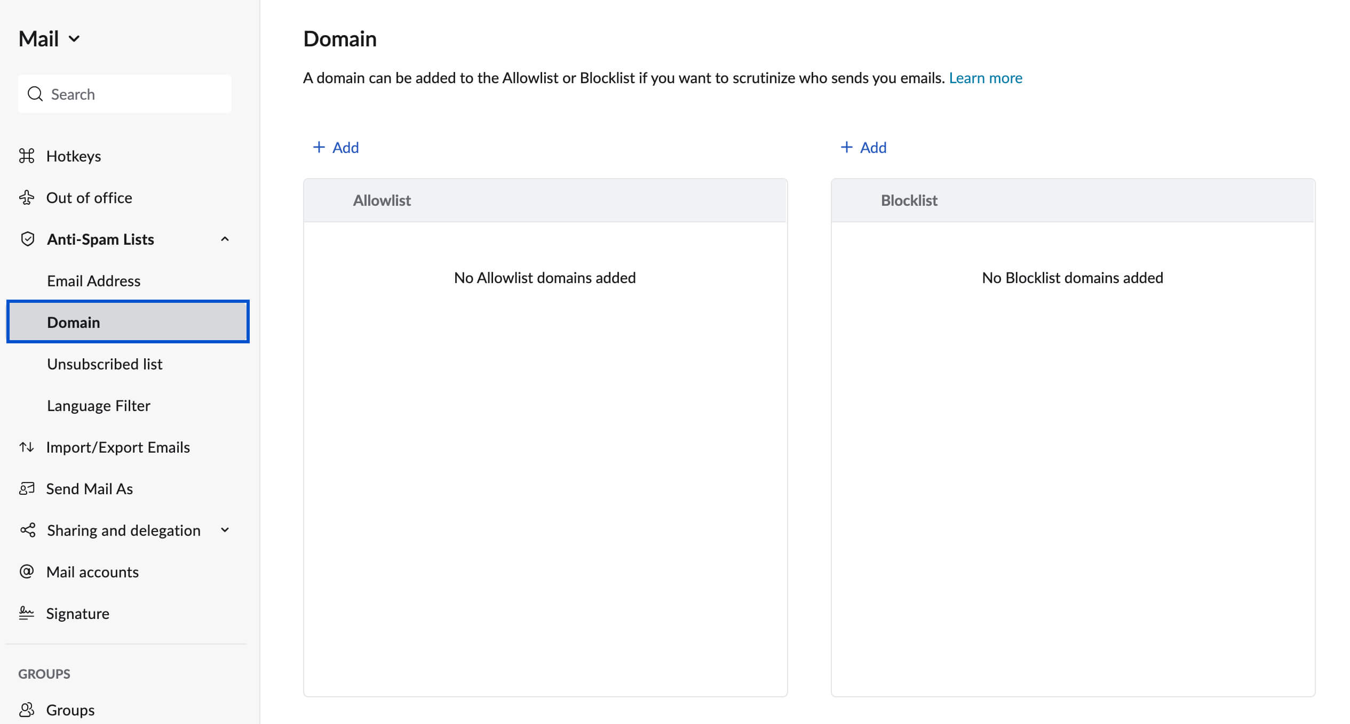The width and height of the screenshot is (1350, 724).
Task: Collapse the Anti-Spam Lists section
Action: (225, 239)
